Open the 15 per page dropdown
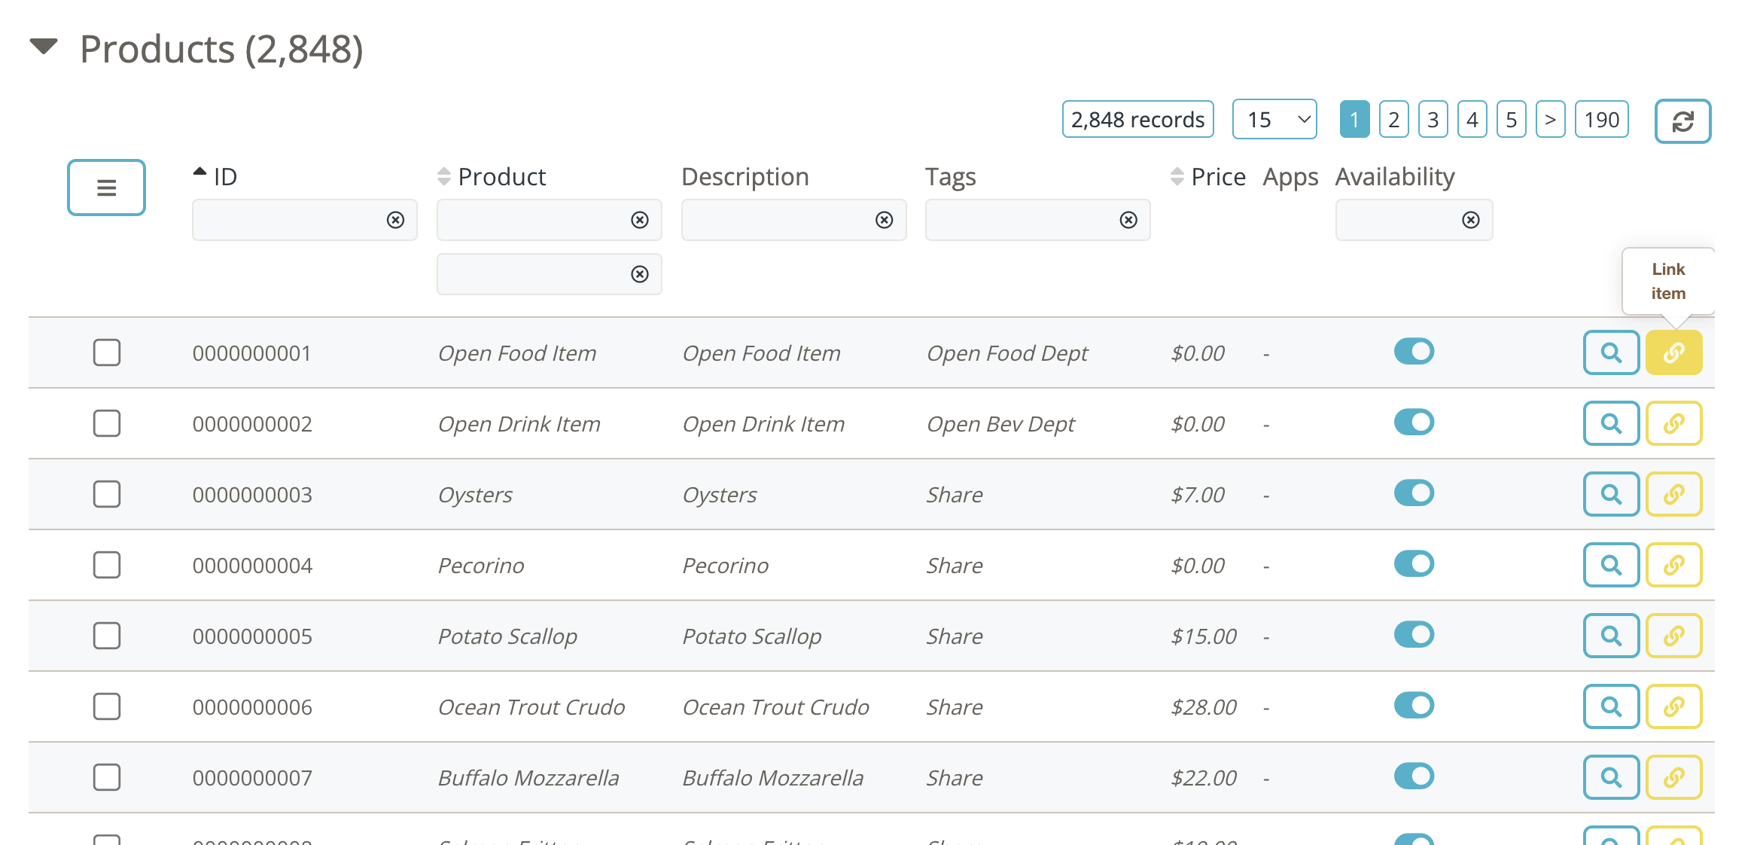 pos(1274,119)
